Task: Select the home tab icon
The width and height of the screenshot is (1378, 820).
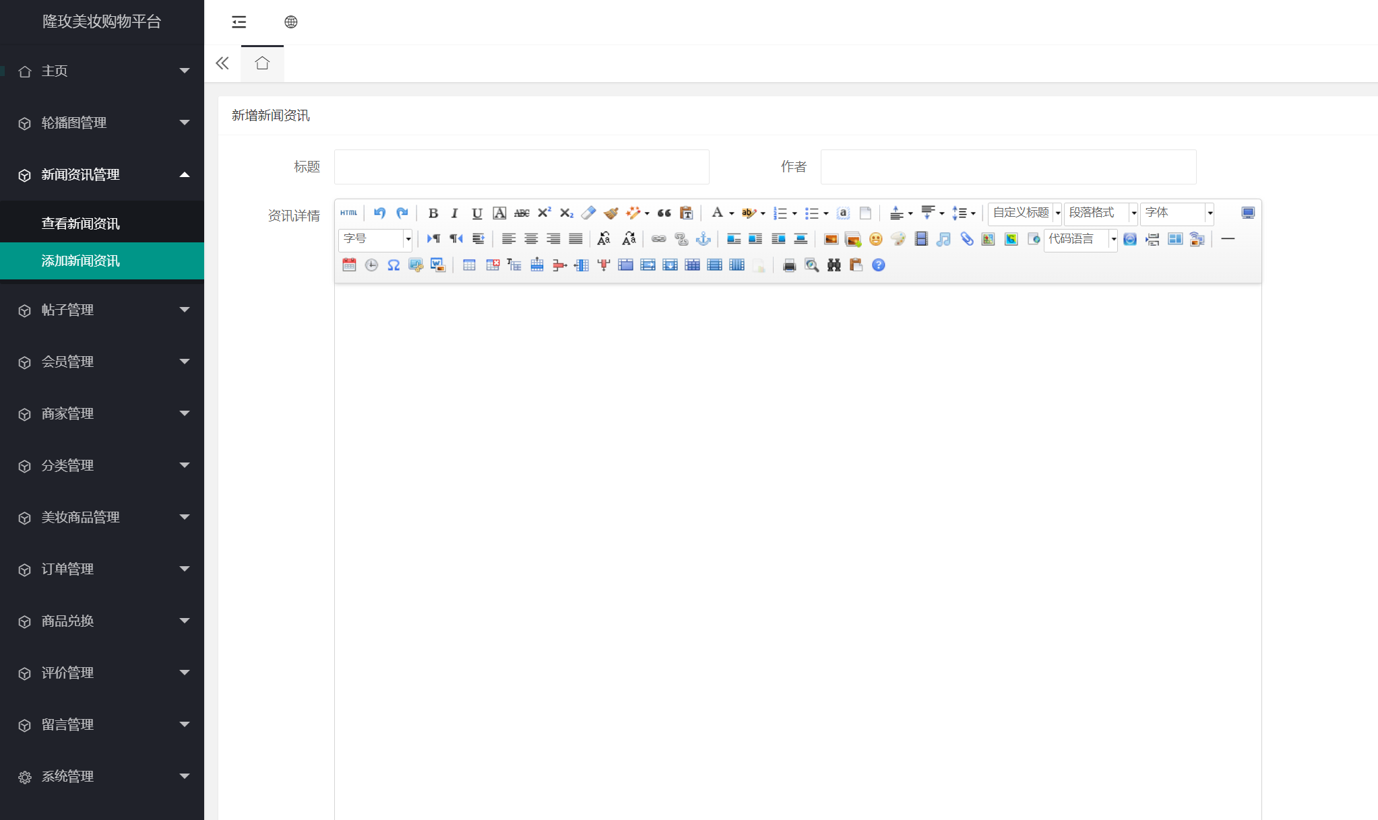Action: (x=262, y=63)
